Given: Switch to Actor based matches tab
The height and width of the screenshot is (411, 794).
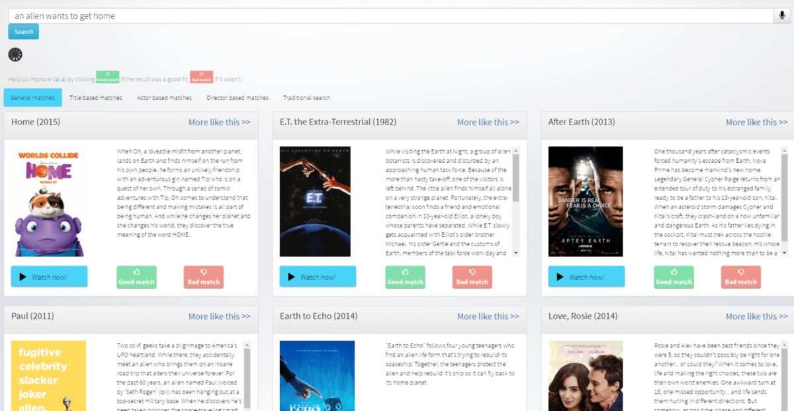Looking at the screenshot, I should click(x=165, y=98).
